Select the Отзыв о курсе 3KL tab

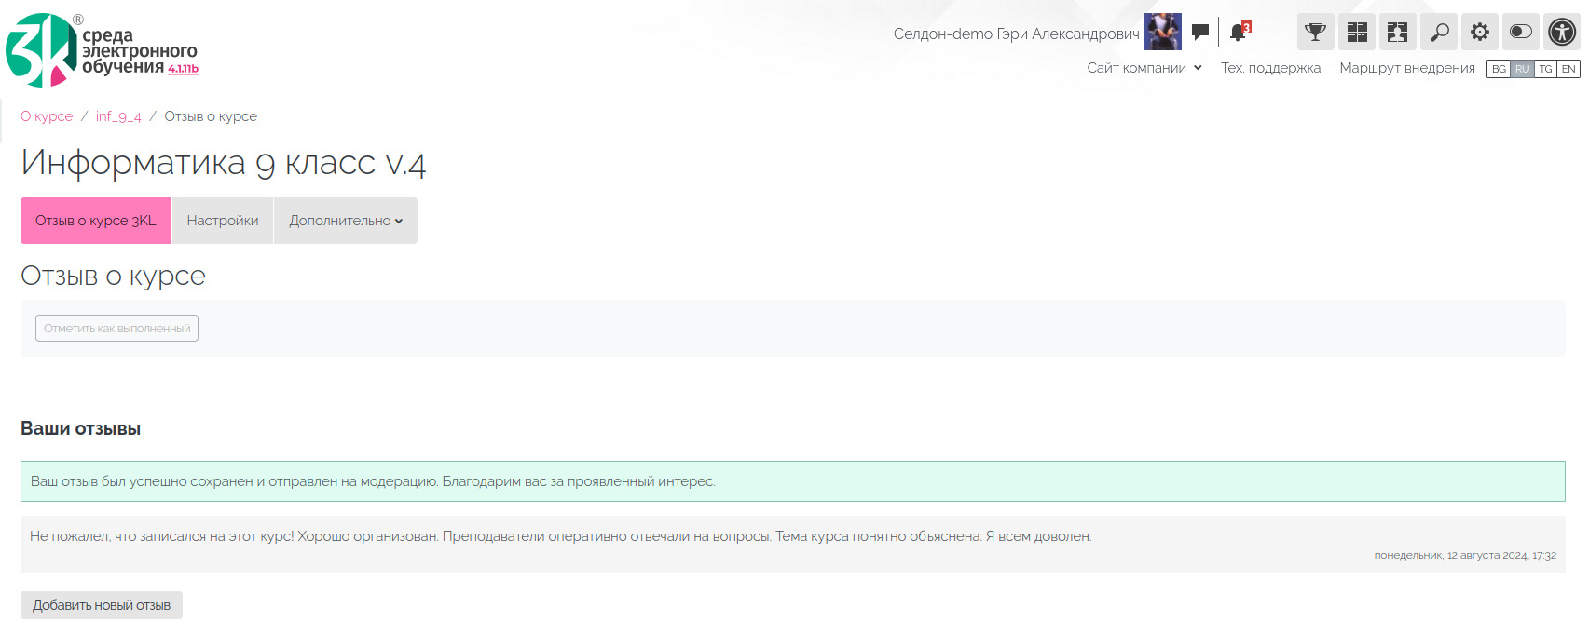(x=96, y=221)
